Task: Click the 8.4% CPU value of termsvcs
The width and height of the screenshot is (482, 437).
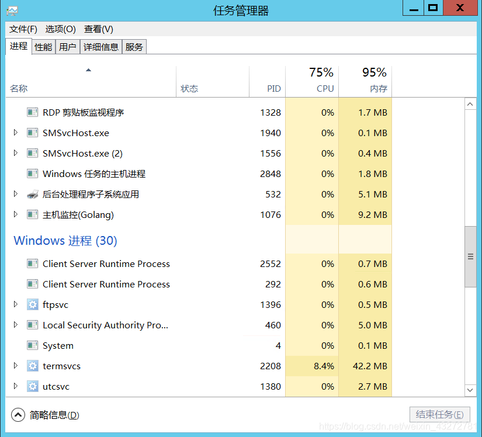Action: [x=324, y=366]
